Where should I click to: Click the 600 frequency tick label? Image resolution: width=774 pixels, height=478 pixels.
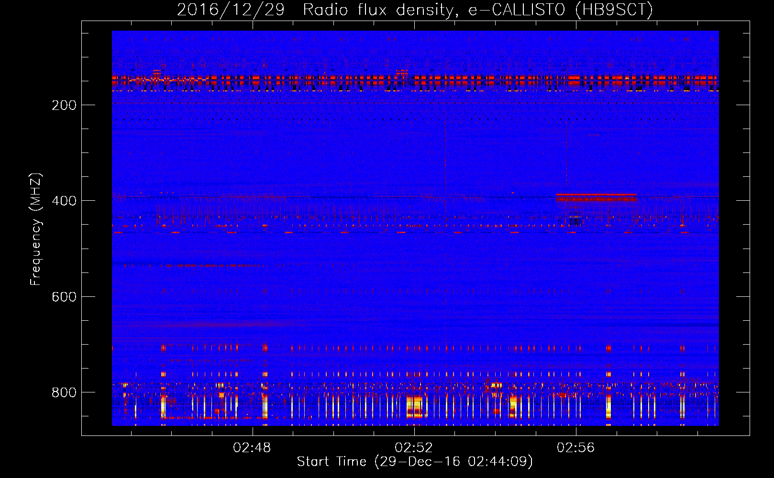tap(64, 297)
